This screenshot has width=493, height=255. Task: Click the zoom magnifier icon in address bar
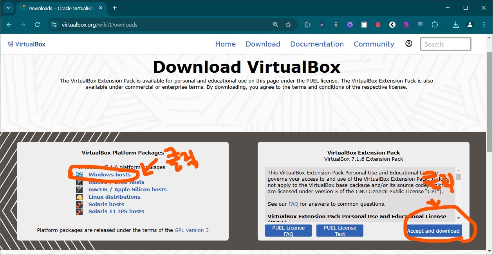[x=276, y=25]
